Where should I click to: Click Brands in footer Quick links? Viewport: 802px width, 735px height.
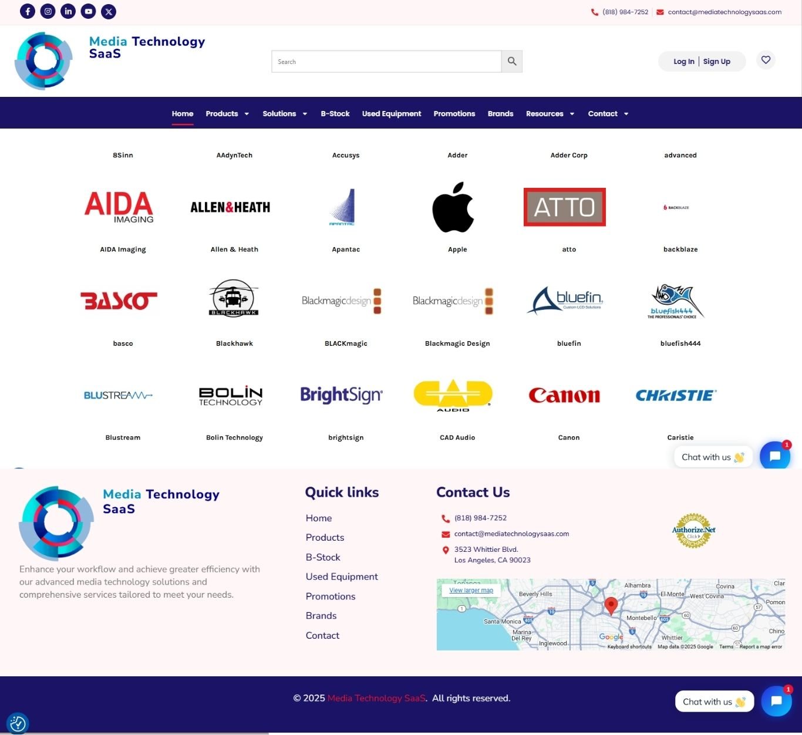point(321,616)
